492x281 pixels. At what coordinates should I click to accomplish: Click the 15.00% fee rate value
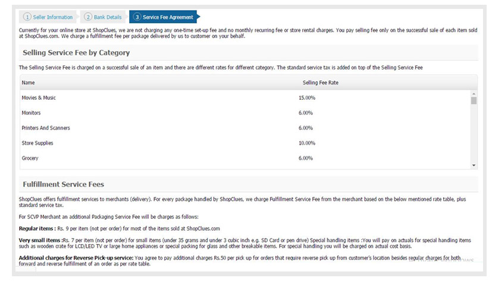click(307, 98)
